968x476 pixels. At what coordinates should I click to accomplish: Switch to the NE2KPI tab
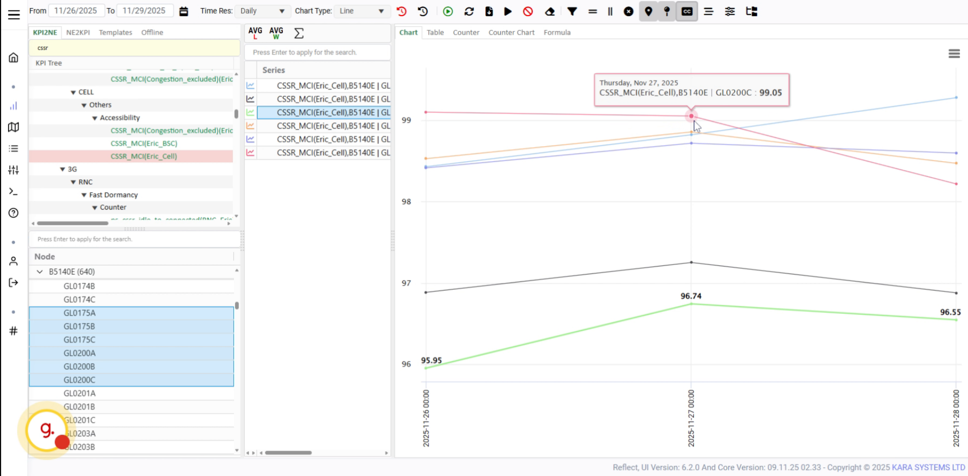point(78,32)
